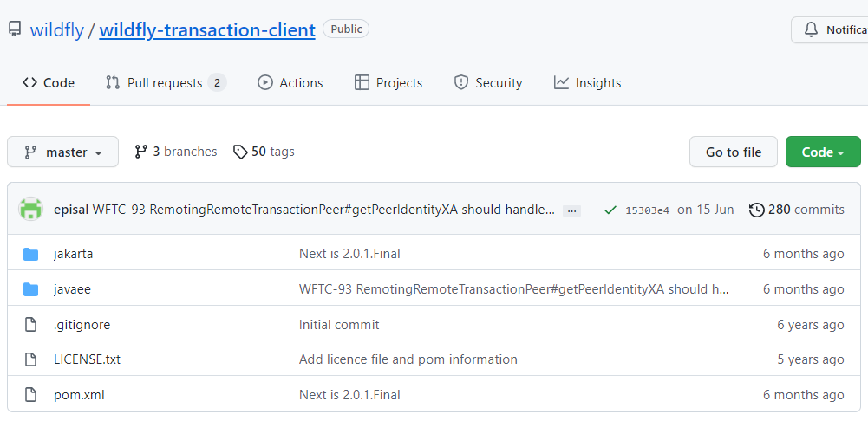Screen dimensions: 868x421
Task: Click the Go to file button
Action: tap(734, 152)
